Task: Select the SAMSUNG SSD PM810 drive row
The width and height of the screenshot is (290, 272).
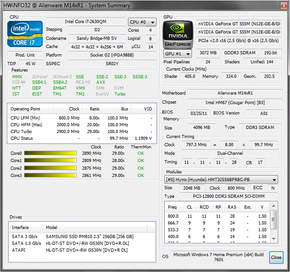Action: 82,236
